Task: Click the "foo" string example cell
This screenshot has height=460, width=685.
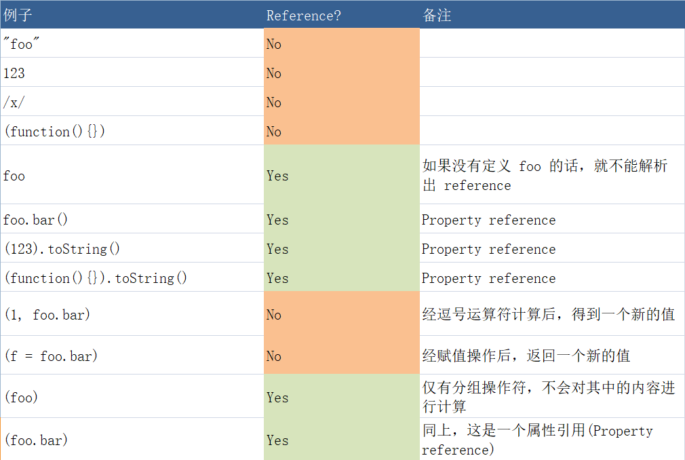Action: (x=132, y=43)
